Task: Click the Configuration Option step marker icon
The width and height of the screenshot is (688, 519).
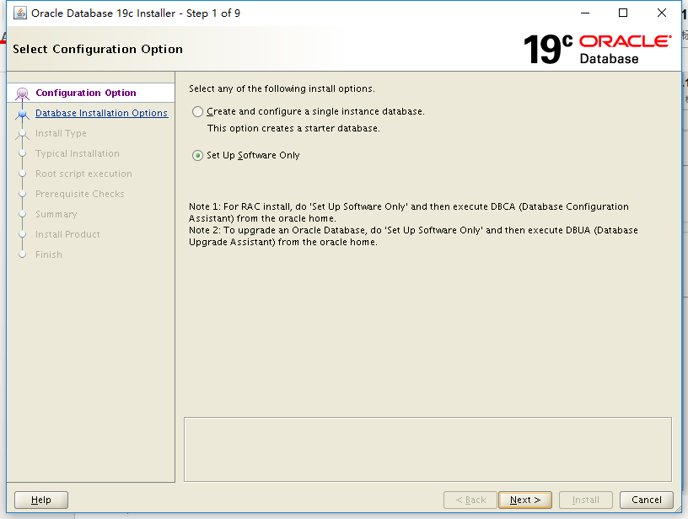Action: pyautogui.click(x=23, y=94)
